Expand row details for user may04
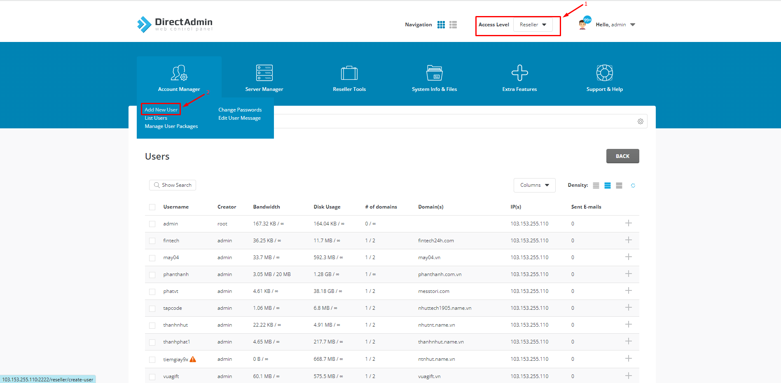The height and width of the screenshot is (383, 781). pos(628,257)
